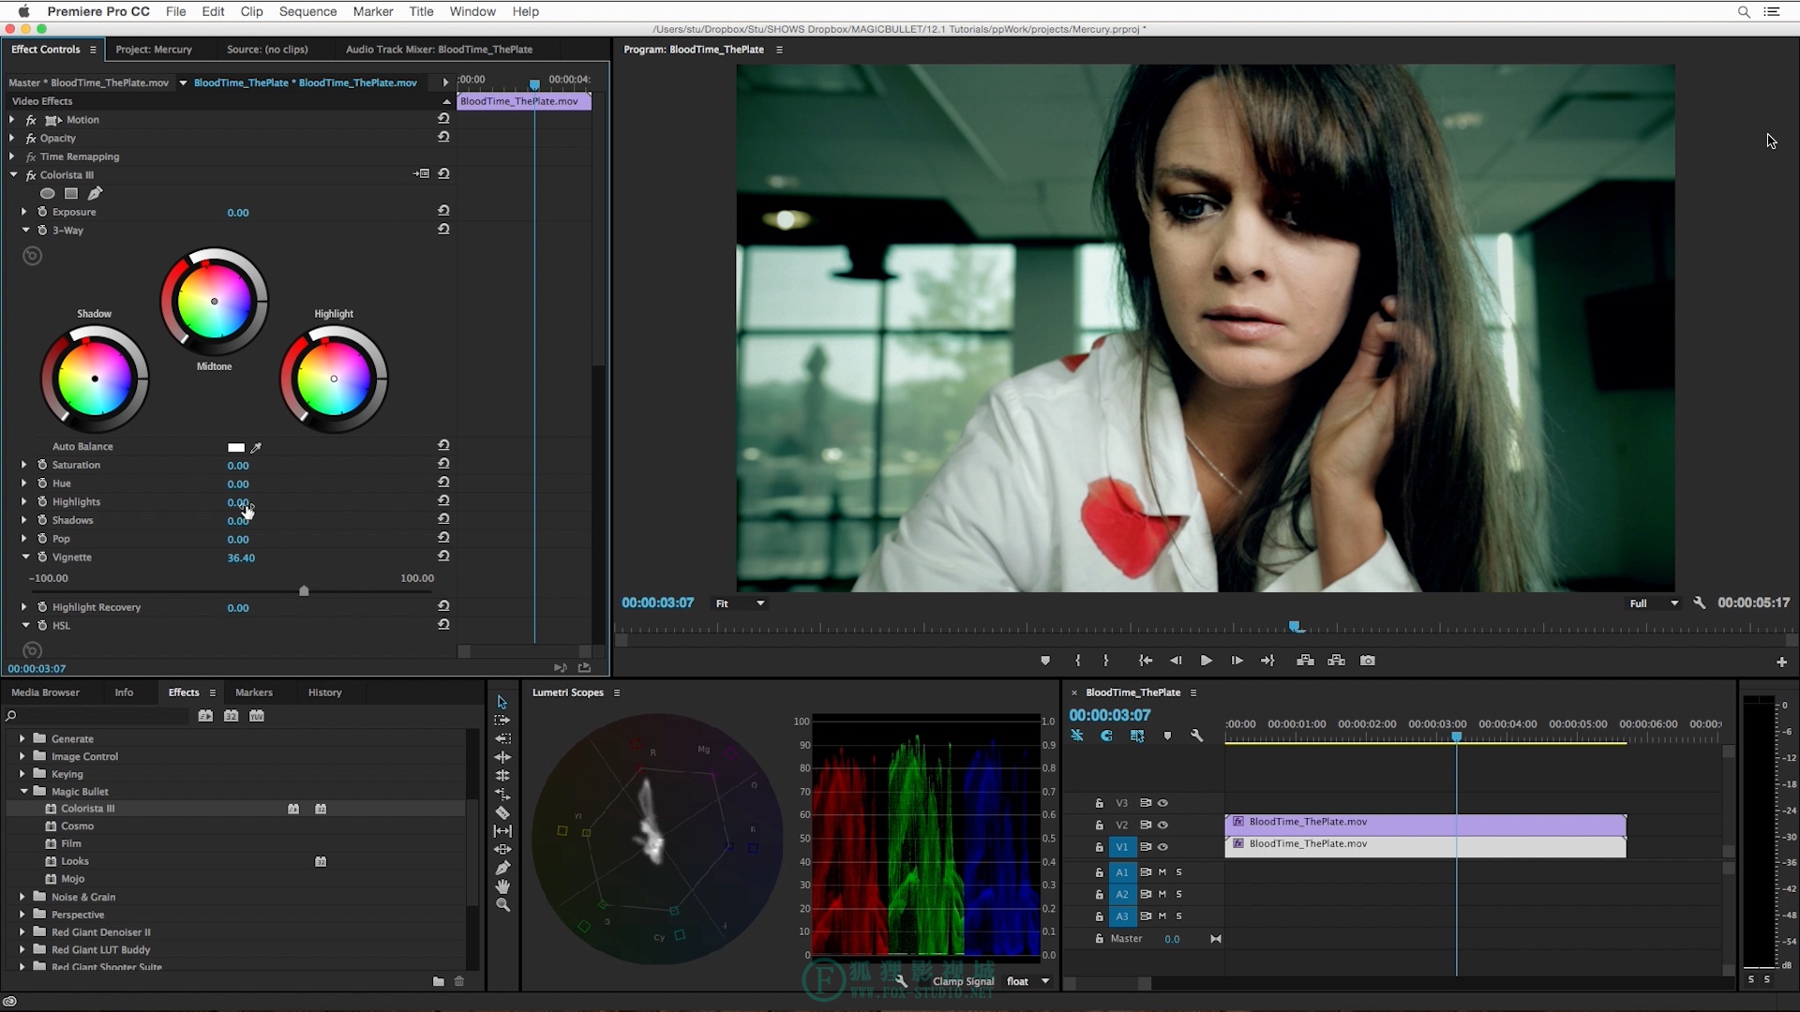This screenshot has width=1800, height=1012.
Task: Add marker in Program monitor
Action: pos(1045,661)
